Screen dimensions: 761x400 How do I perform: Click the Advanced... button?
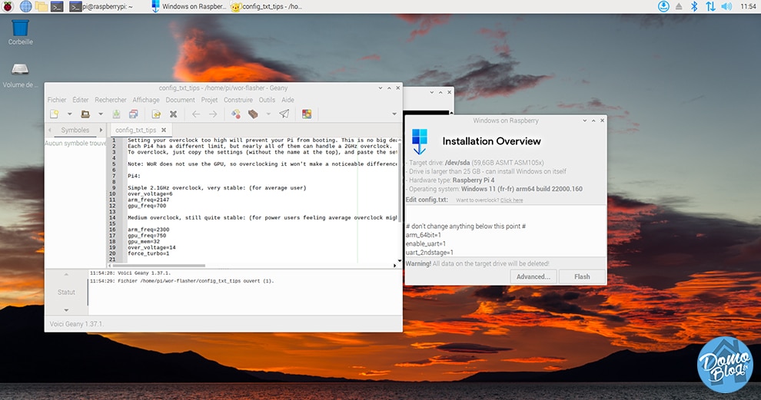coord(533,277)
